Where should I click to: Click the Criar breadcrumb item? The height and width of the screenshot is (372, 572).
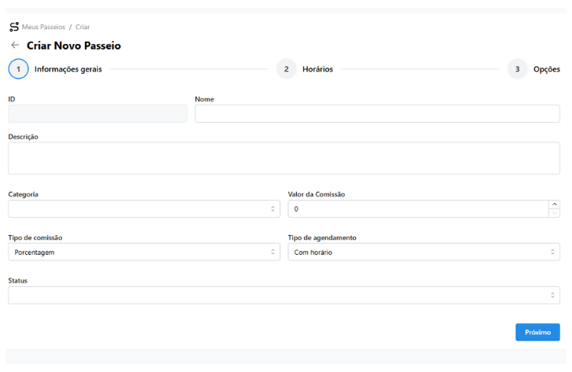pyautogui.click(x=82, y=27)
